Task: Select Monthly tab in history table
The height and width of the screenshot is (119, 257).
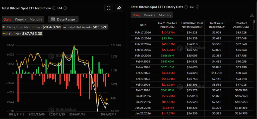Action: [x=165, y=15]
